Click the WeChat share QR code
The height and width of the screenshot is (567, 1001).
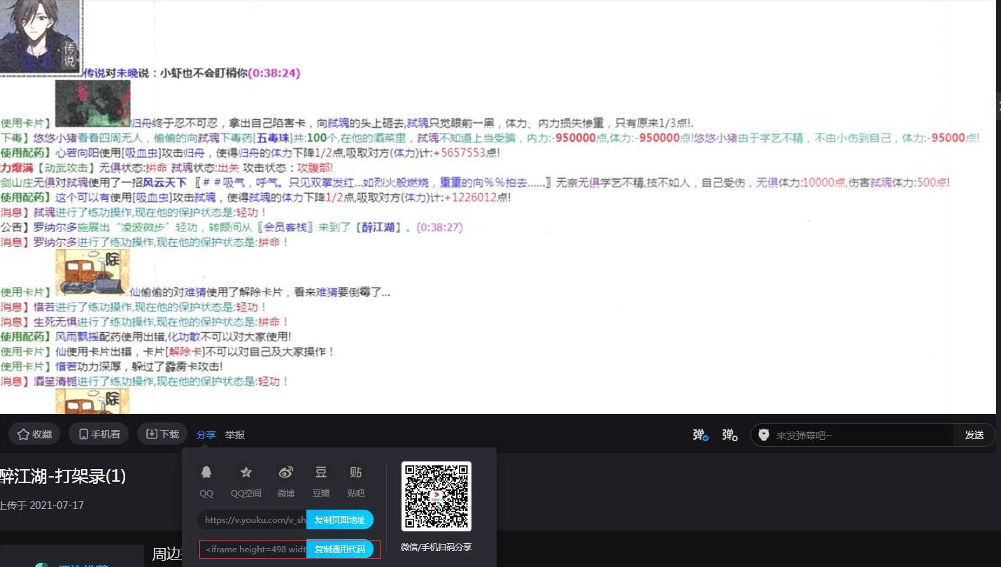(436, 496)
